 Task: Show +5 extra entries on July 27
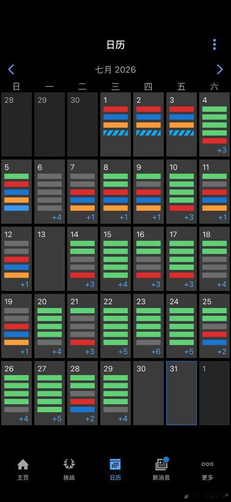point(57,419)
